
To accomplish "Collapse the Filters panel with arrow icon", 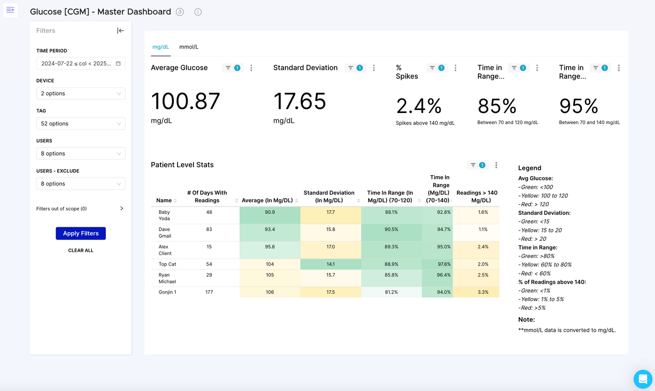I will (x=120, y=31).
